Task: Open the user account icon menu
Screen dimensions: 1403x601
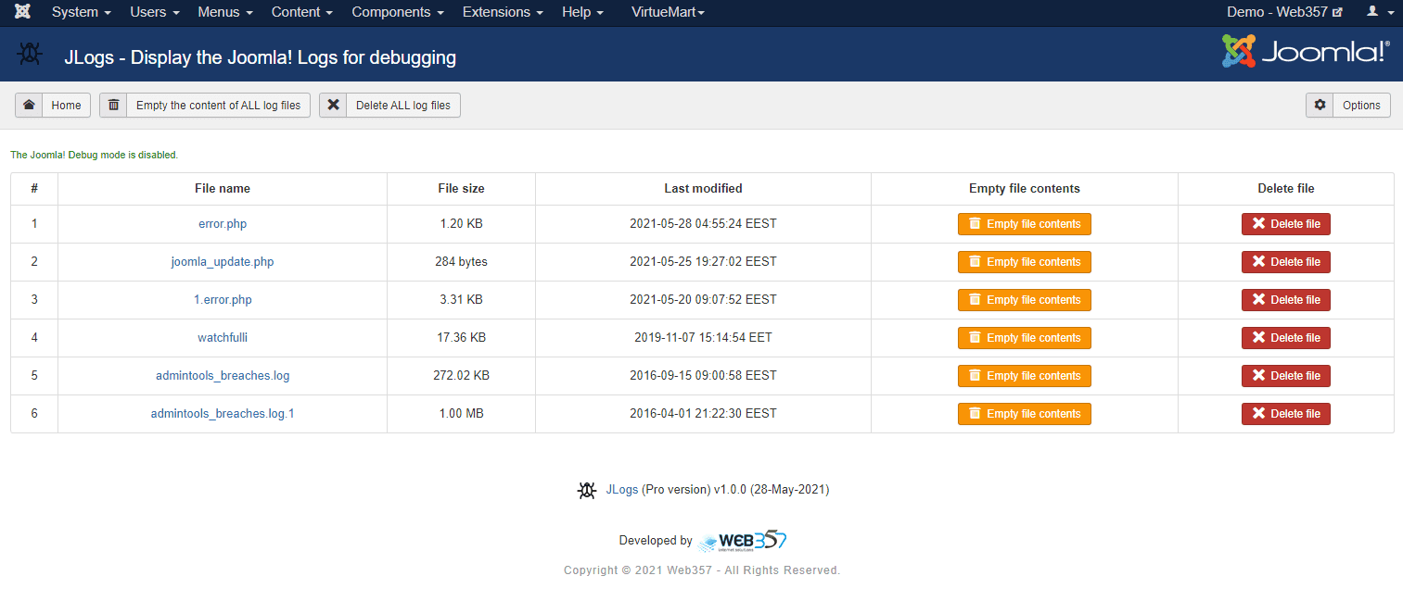Action: pyautogui.click(x=1380, y=12)
